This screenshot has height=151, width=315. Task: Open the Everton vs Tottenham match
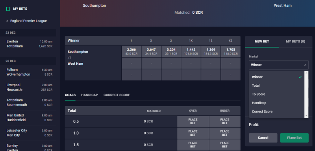click(29, 44)
